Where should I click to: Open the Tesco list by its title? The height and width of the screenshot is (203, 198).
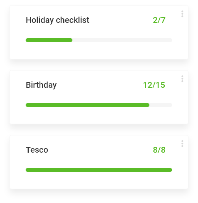coord(37,150)
